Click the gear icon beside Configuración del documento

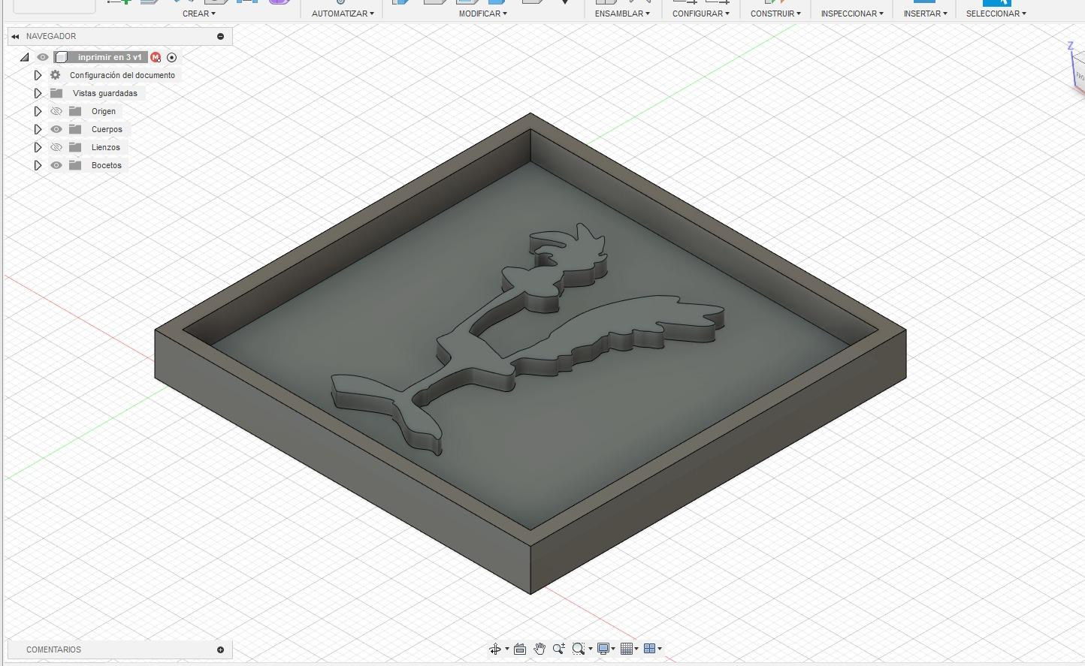point(55,75)
